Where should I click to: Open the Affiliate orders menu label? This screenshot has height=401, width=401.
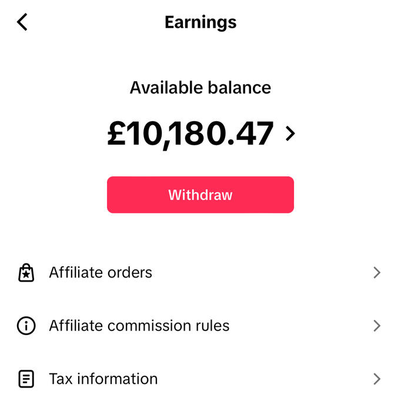[x=101, y=273]
